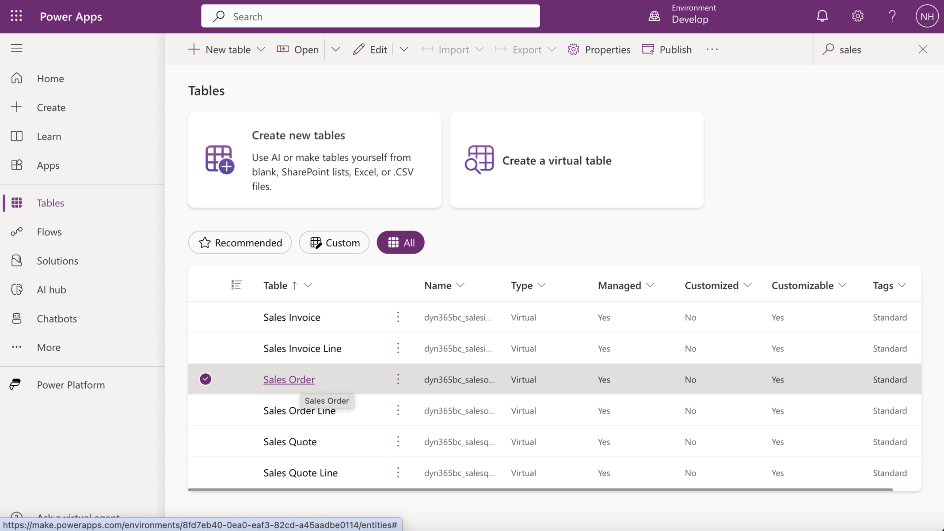The height and width of the screenshot is (531, 944).
Task: Open the Sales Order table link
Action: [289, 379]
